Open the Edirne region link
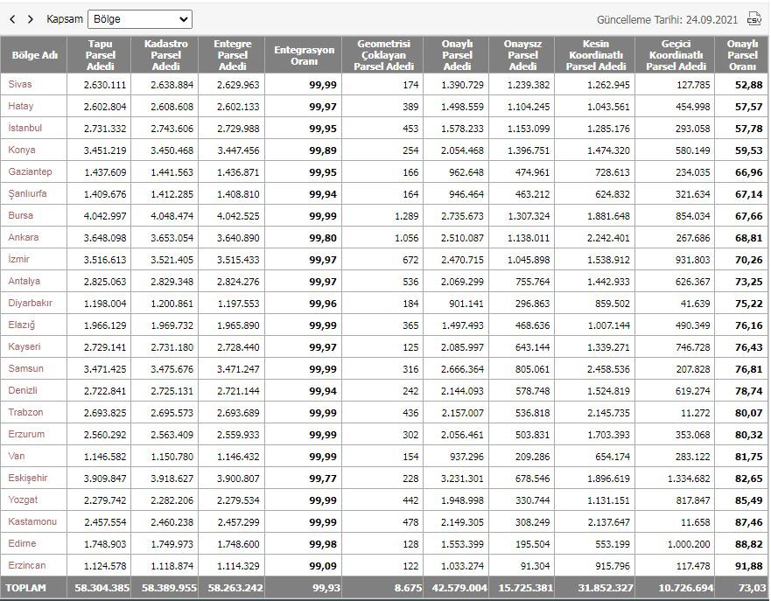 click(22, 543)
